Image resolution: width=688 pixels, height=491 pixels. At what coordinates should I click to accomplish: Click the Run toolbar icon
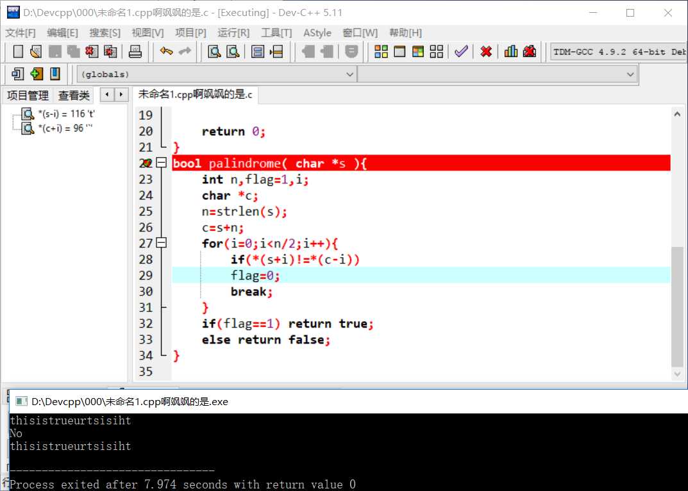click(399, 51)
